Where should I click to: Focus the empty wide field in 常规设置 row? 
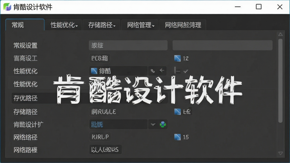click(223, 45)
